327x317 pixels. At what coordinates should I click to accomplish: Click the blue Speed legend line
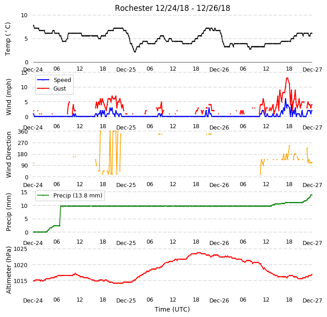(43, 80)
